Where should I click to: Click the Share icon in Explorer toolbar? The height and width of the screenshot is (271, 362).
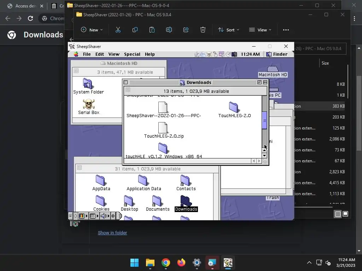tap(186, 30)
